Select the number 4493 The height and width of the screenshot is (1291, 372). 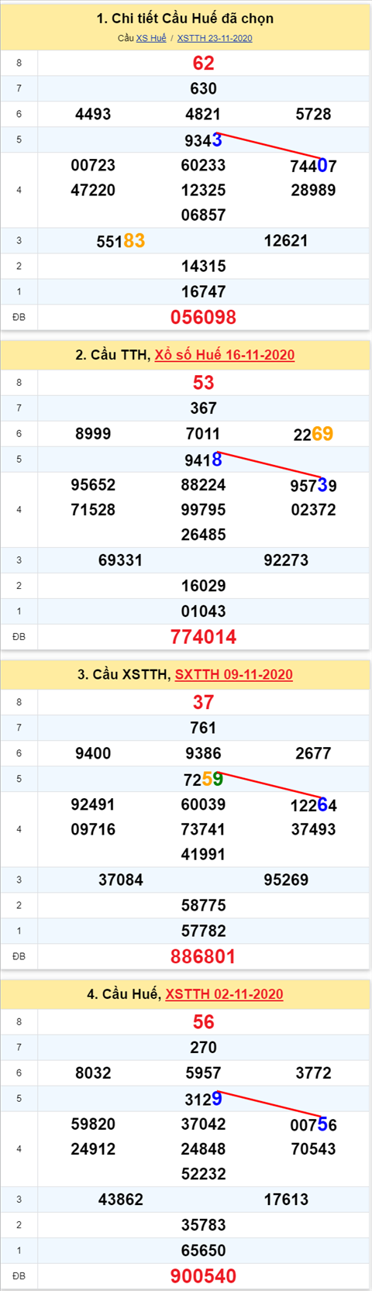(x=93, y=115)
